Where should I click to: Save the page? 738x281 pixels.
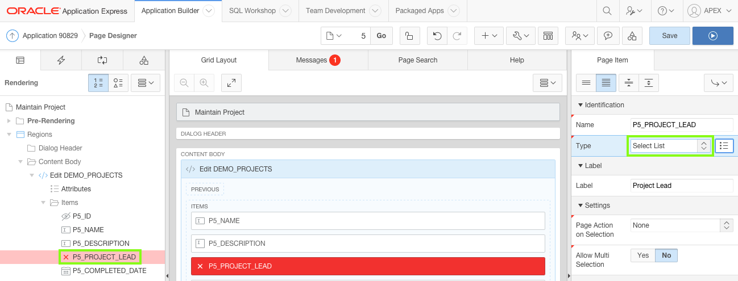tap(670, 36)
